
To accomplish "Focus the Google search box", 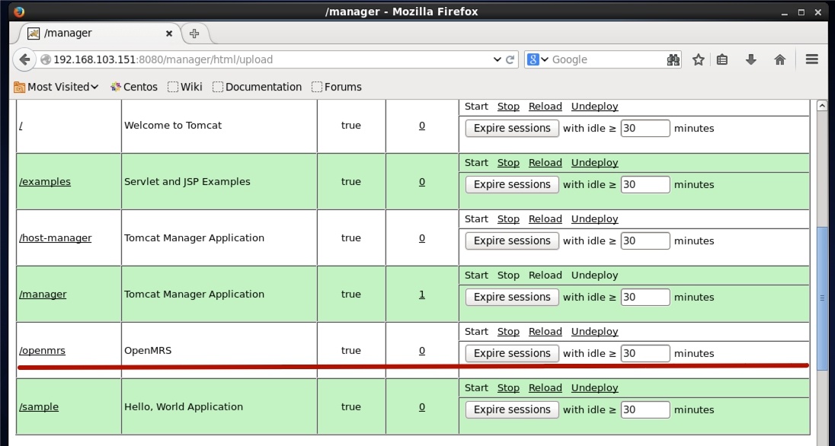I will [607, 59].
